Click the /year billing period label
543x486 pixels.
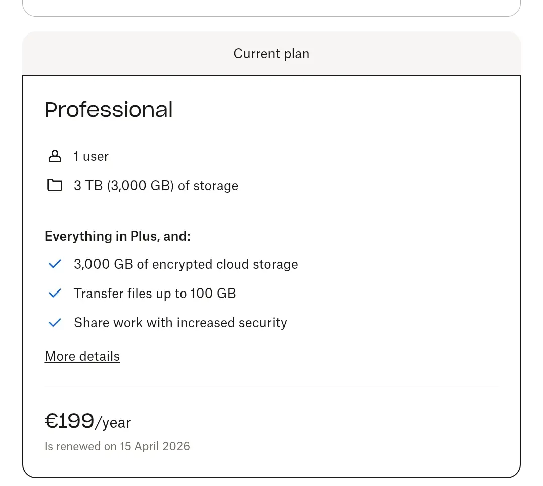[113, 423]
